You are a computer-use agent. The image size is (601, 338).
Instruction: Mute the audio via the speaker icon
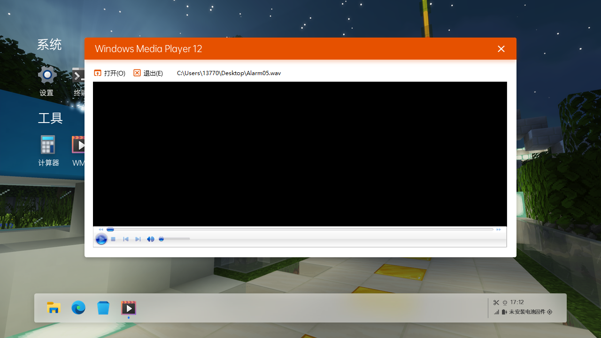[x=150, y=239]
